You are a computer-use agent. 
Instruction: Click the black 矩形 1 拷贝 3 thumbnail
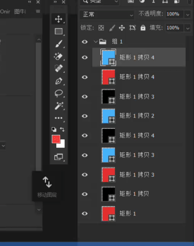pos(109,96)
